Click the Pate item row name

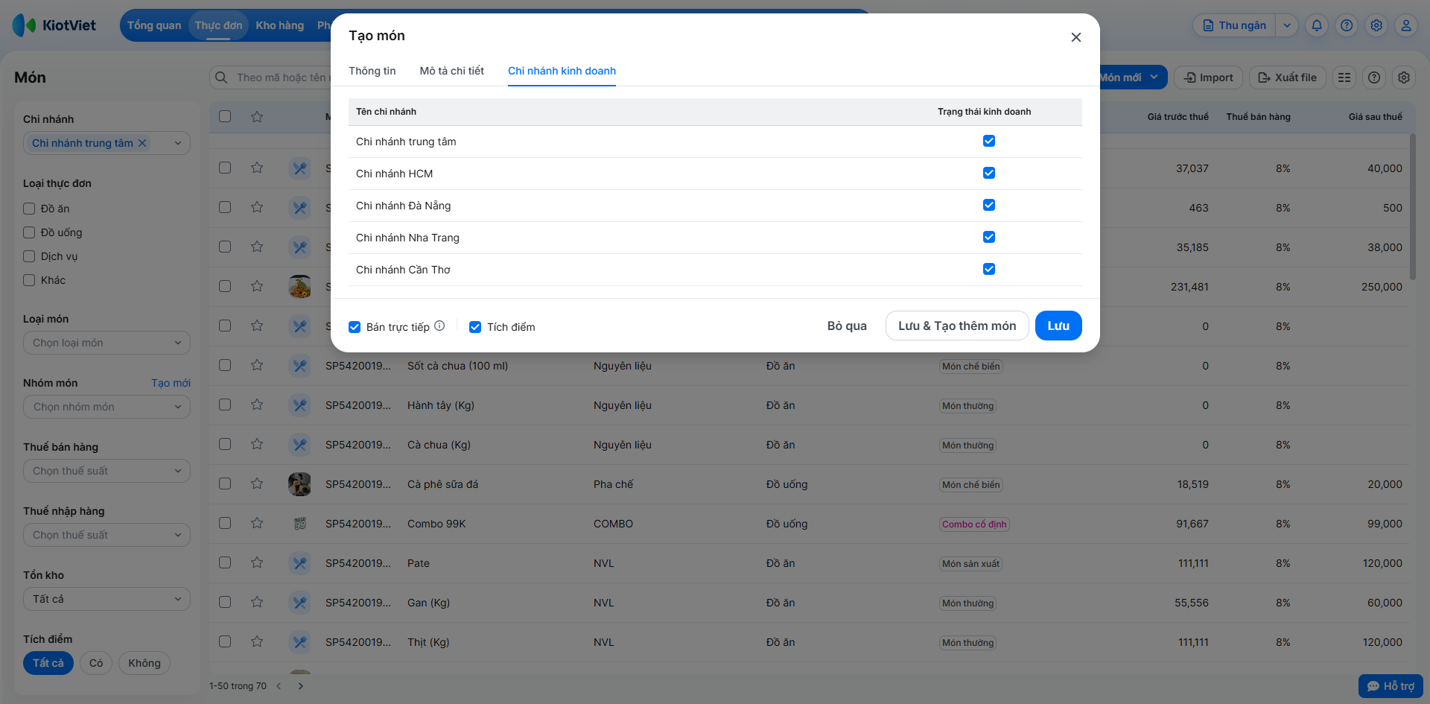(x=419, y=563)
